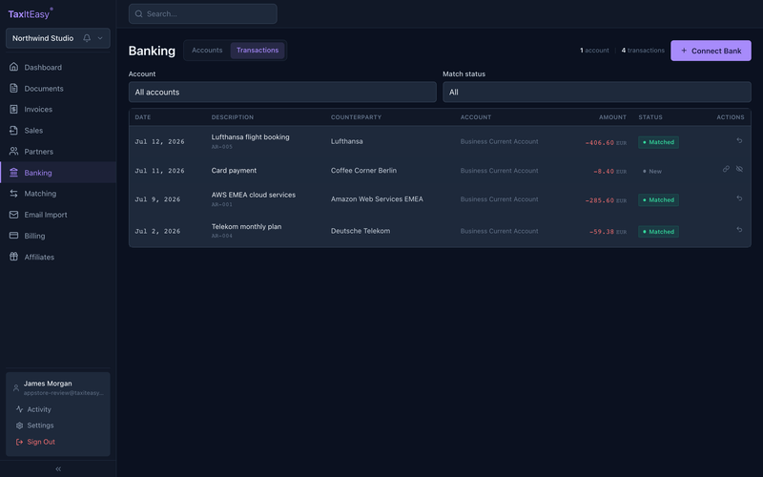Image resolution: width=763 pixels, height=477 pixels.
Task: Collapse the sidebar with double chevron
Action: tap(58, 468)
